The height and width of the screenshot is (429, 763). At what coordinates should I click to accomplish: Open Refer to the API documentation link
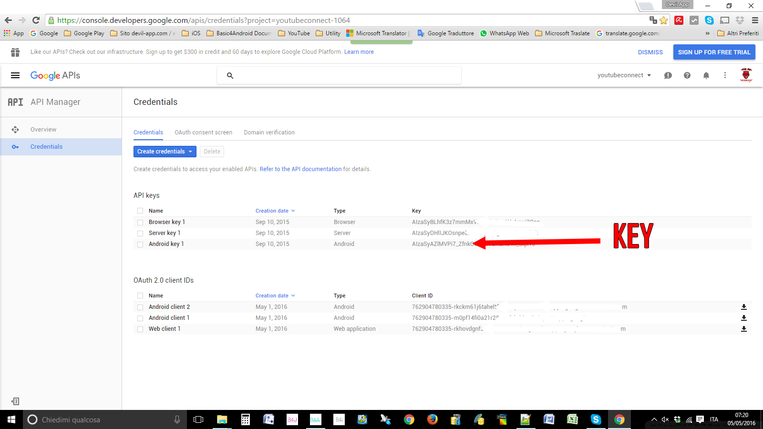coord(301,169)
